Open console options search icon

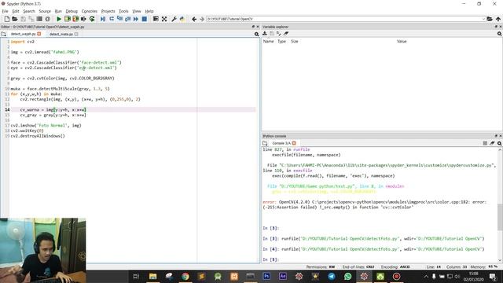499,143
